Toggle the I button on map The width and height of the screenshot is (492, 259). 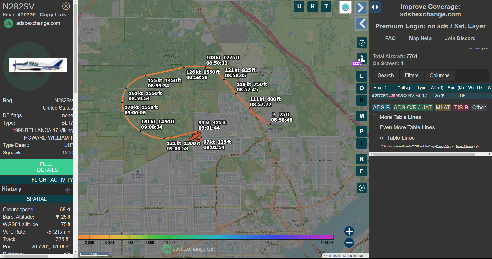(362, 143)
